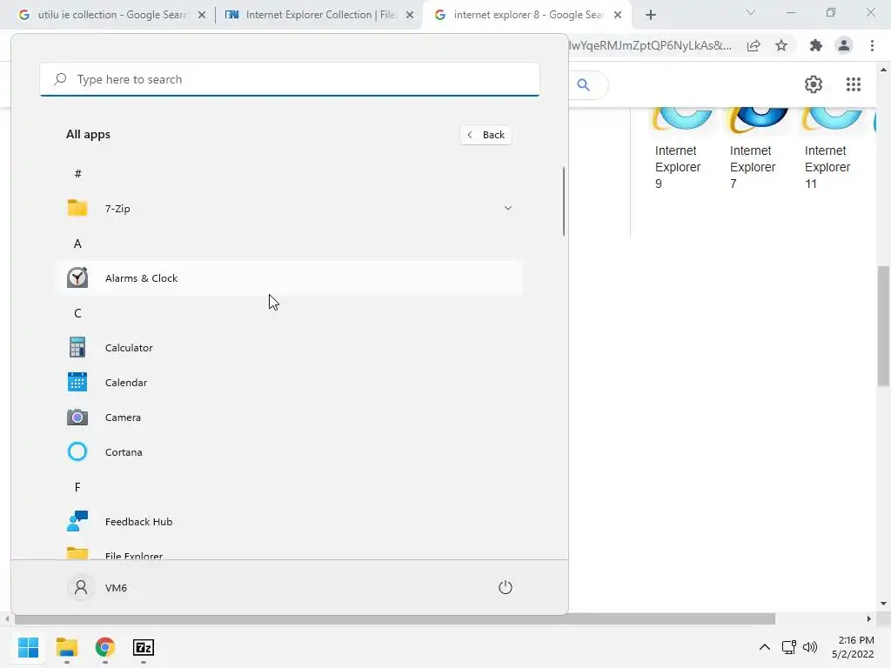Open Internet Explorer 11 image result
Viewport: 891px width, 668px height.
pos(829,149)
